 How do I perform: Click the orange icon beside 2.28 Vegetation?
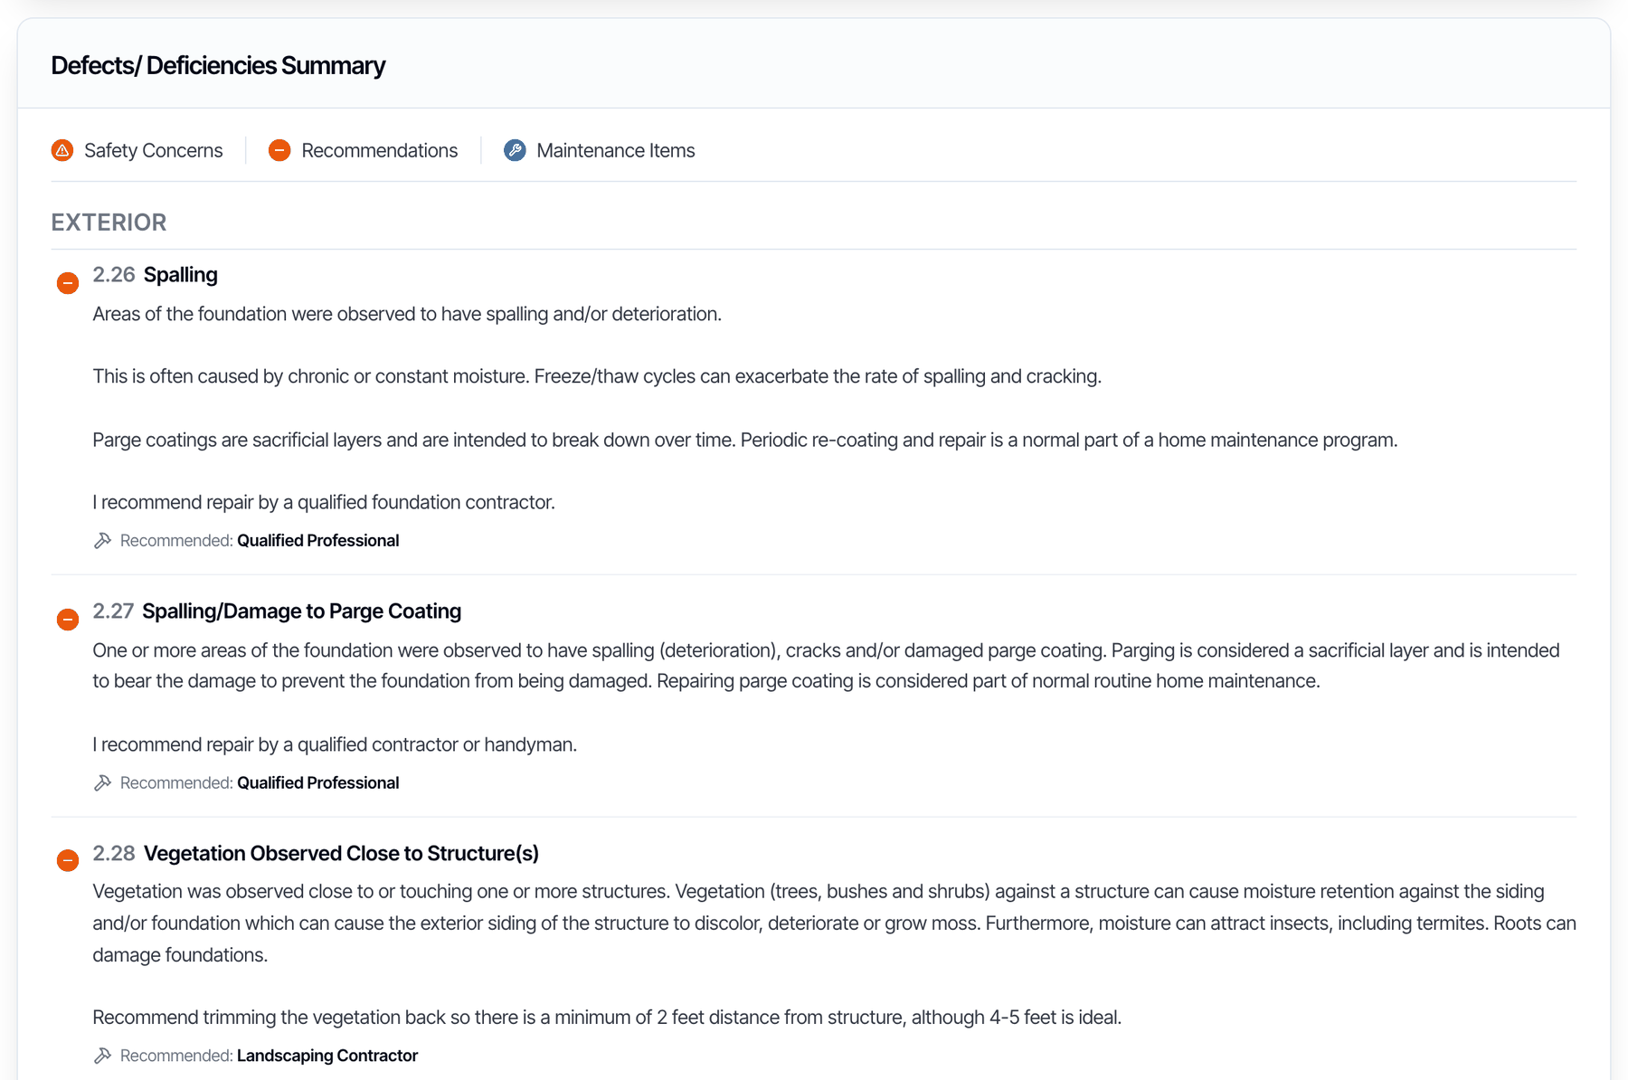pos(68,860)
